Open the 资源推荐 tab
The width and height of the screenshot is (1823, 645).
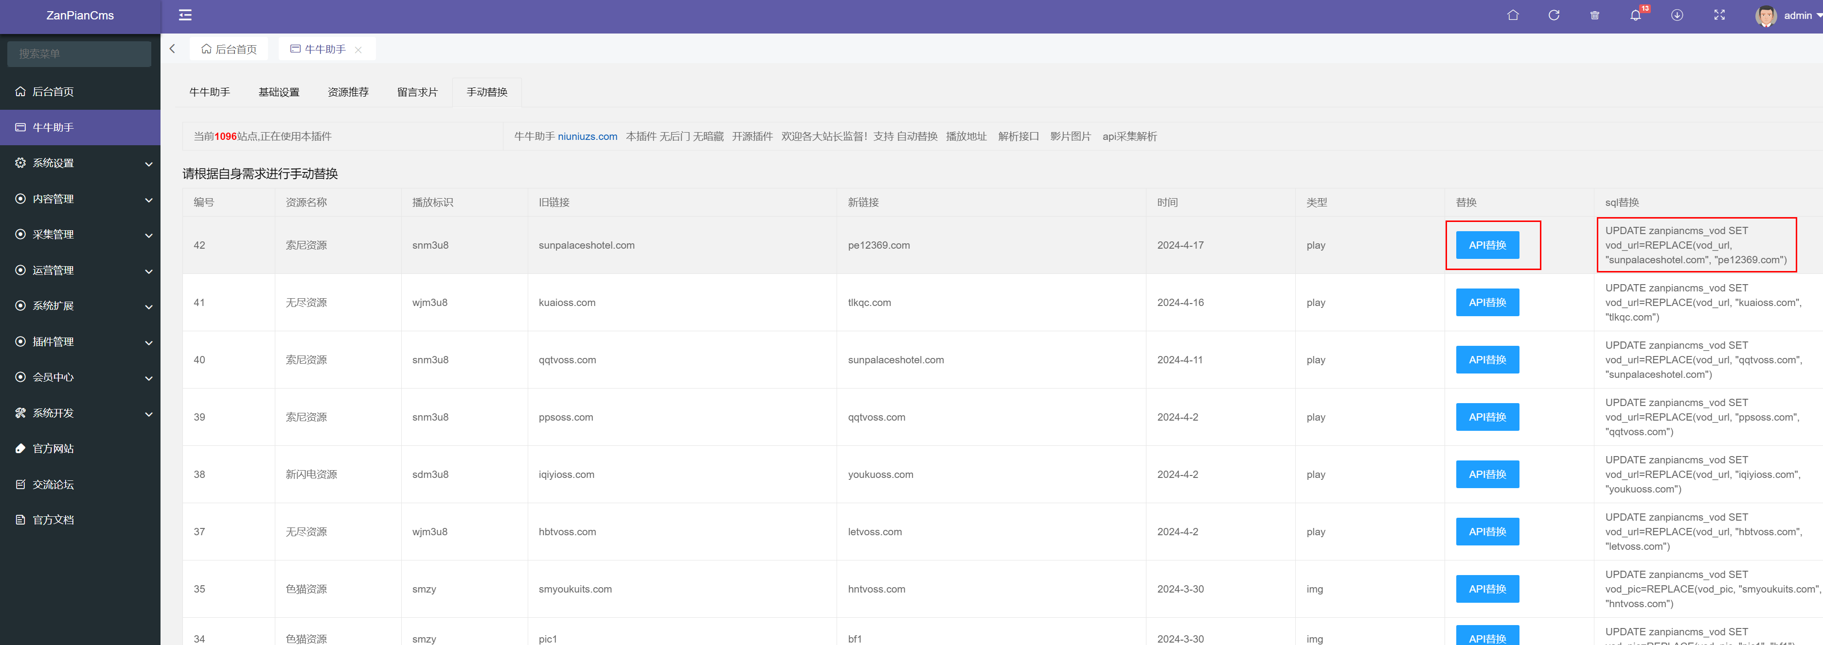pyautogui.click(x=348, y=93)
